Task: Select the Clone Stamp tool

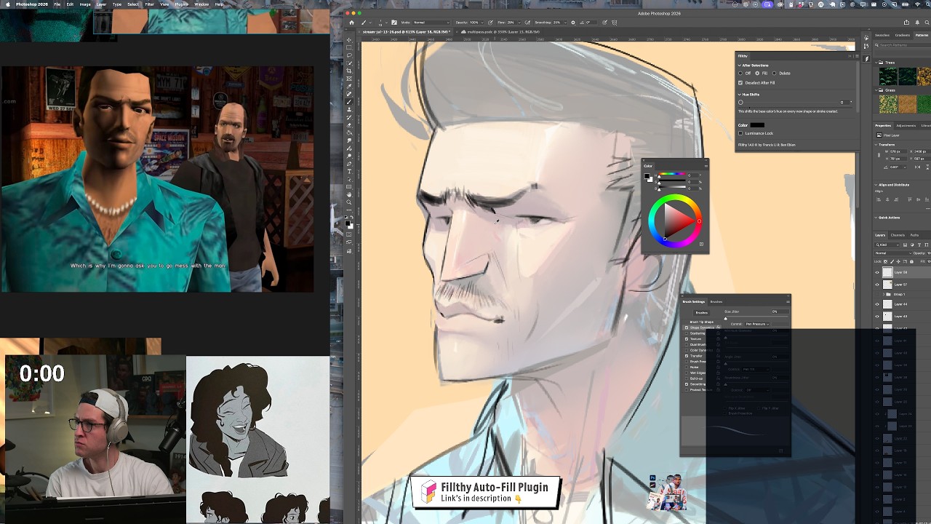Action: pyautogui.click(x=349, y=110)
